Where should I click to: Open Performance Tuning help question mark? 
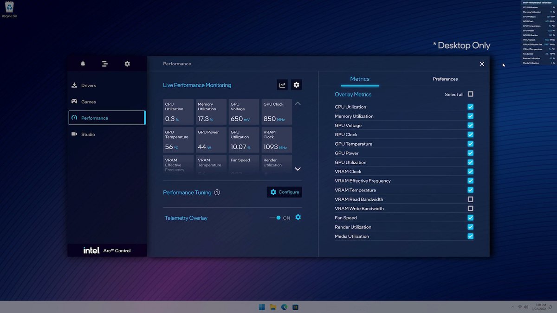[x=217, y=192]
